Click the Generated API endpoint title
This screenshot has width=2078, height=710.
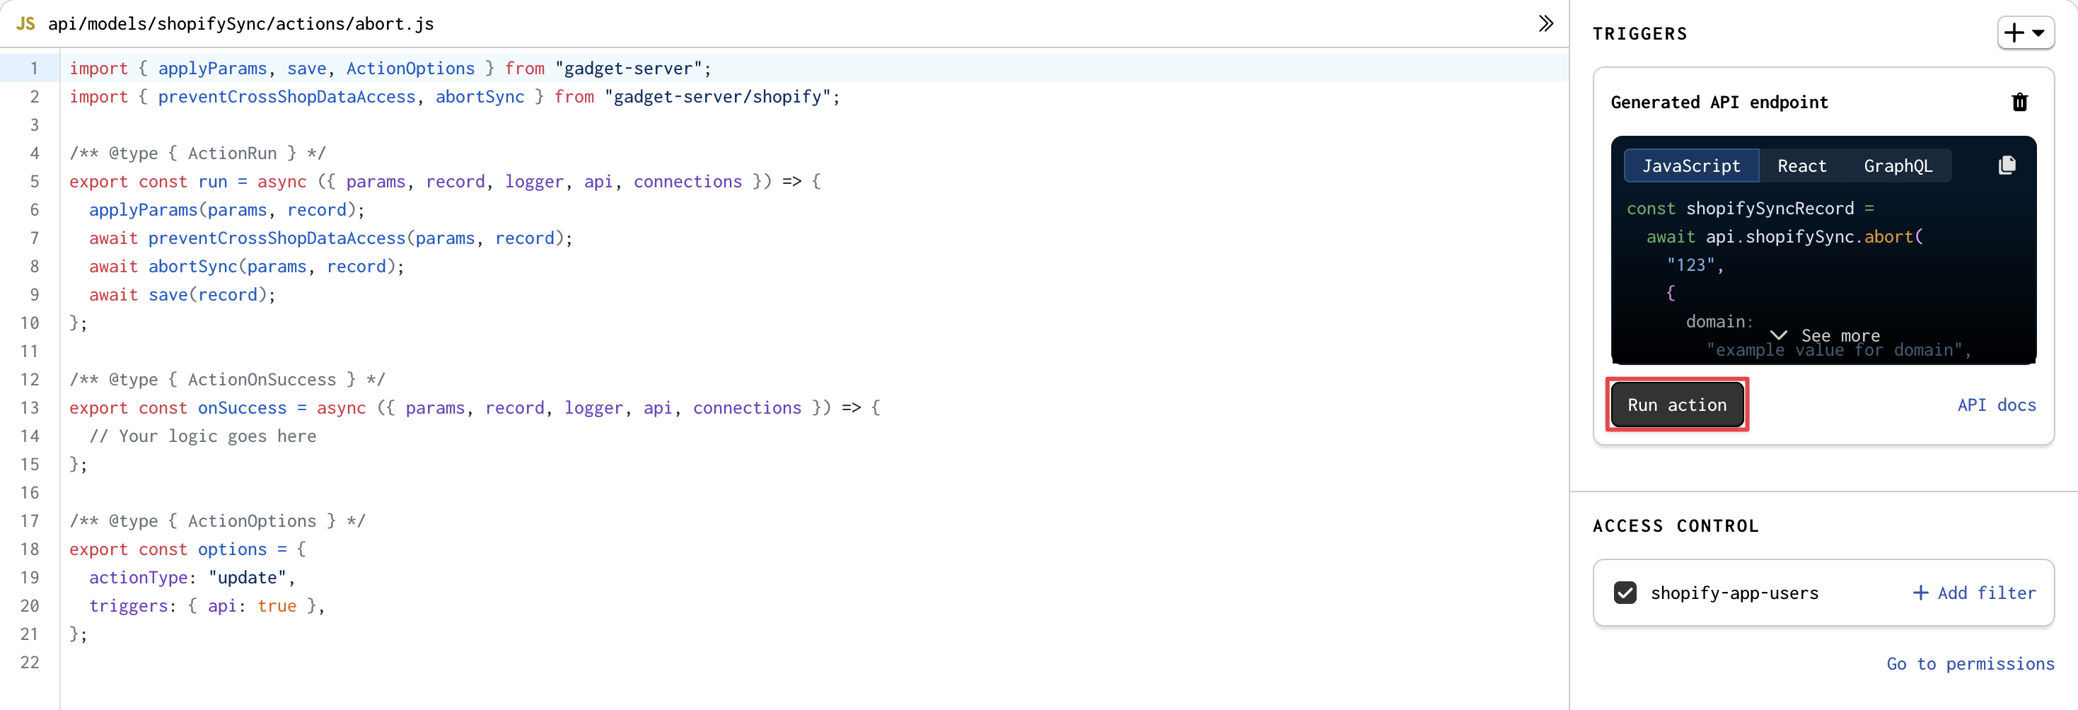pos(1719,103)
